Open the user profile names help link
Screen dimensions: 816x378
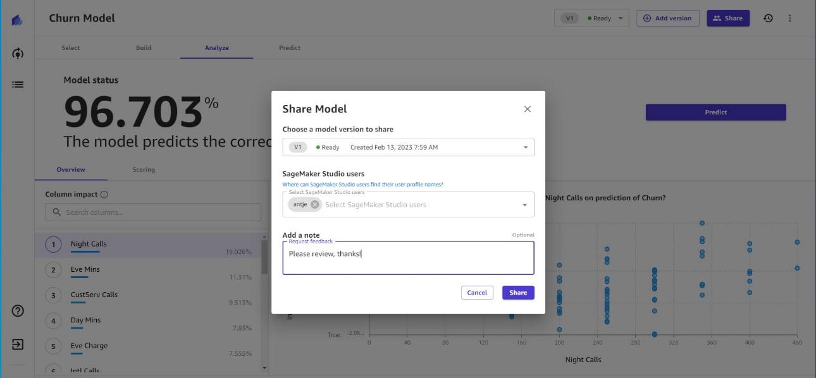click(362, 185)
